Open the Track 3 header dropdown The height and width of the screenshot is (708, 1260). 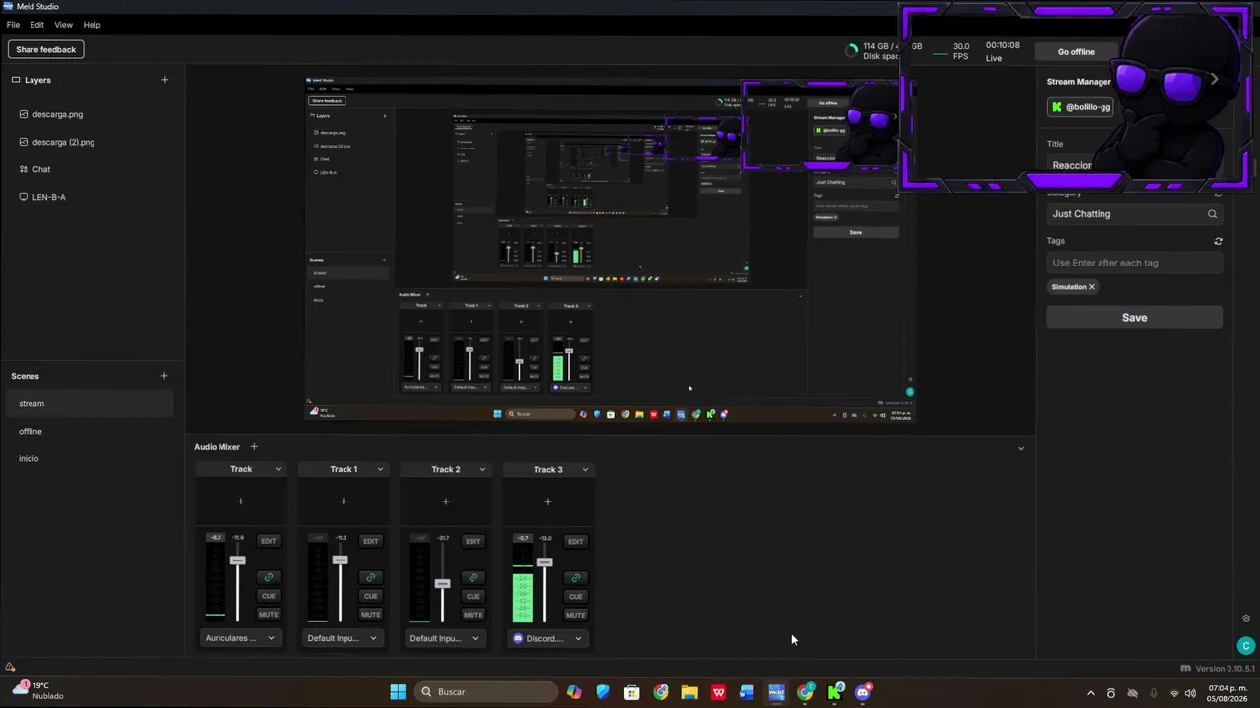click(x=585, y=470)
